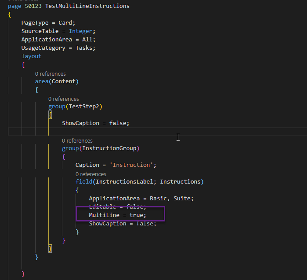Viewport: 307px width, 280px height.
Task: Click the 'layout' keyword
Action: [x=31, y=56]
